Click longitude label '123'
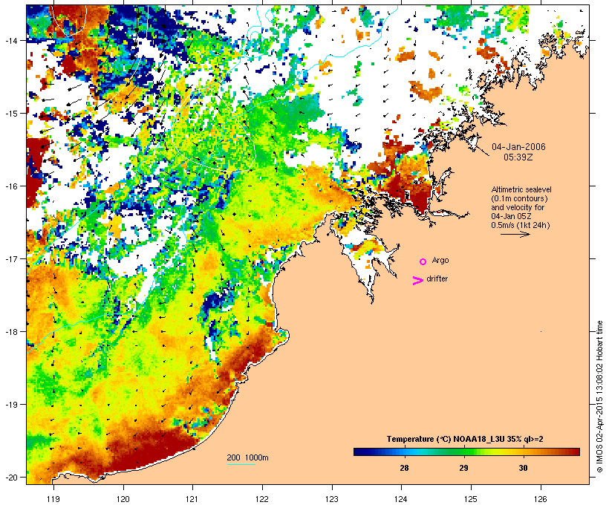 click(332, 499)
